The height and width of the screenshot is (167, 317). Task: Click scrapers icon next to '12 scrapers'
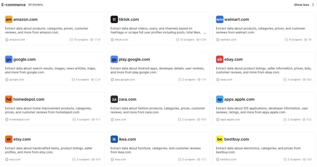(x=178, y=40)
